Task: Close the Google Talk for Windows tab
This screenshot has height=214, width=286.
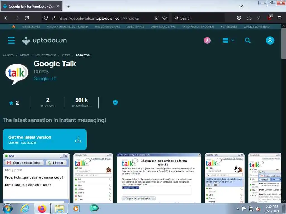Action: click(58, 6)
